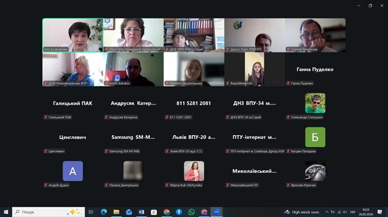Viewport: 388px width, 217px height.
Task: Click the large 811 5281 2081 name
Action: pyautogui.click(x=194, y=103)
